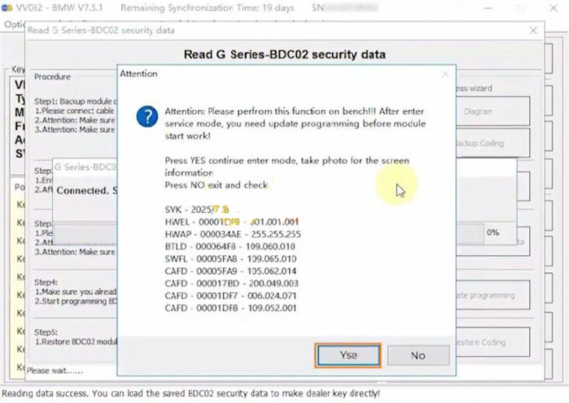This screenshot has width=569, height=403.
Task: Click the Press NO exit and check line
Action: pos(216,185)
